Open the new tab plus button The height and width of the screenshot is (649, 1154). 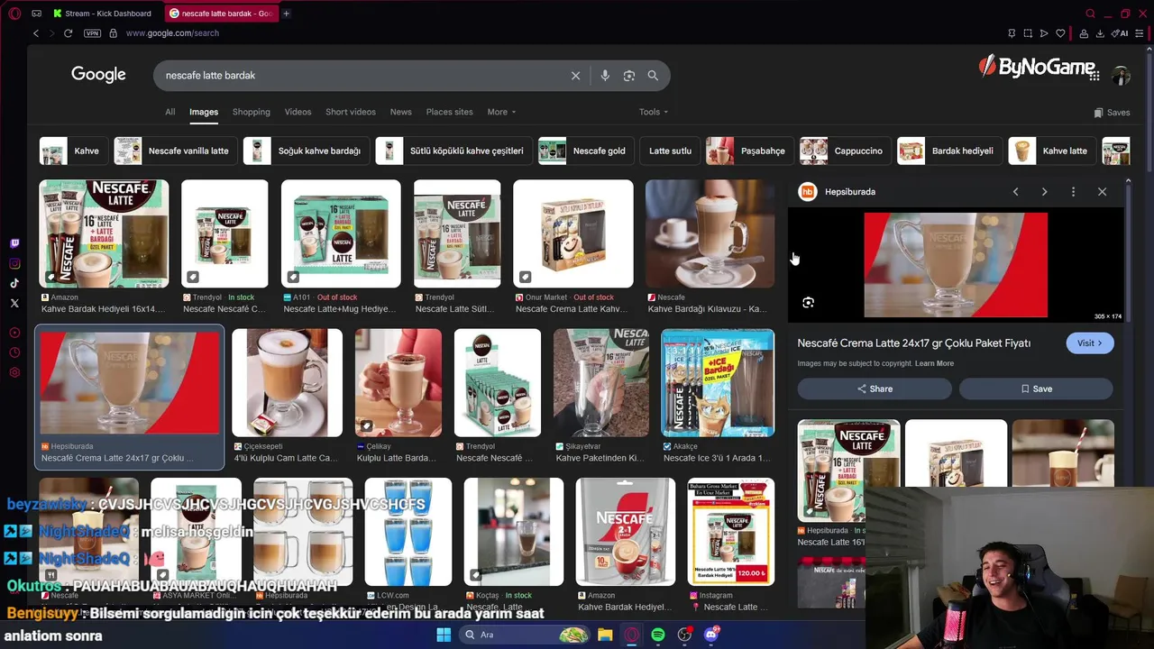click(x=286, y=14)
